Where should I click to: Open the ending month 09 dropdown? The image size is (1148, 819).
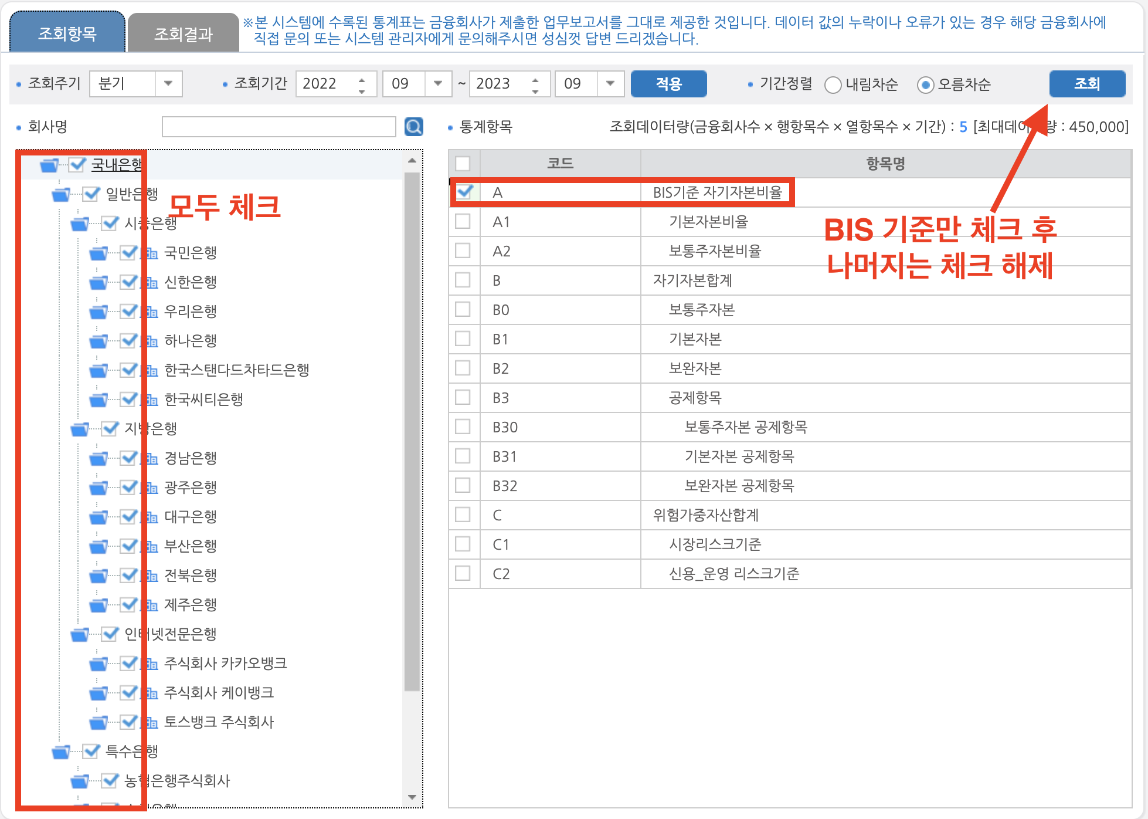pyautogui.click(x=610, y=83)
